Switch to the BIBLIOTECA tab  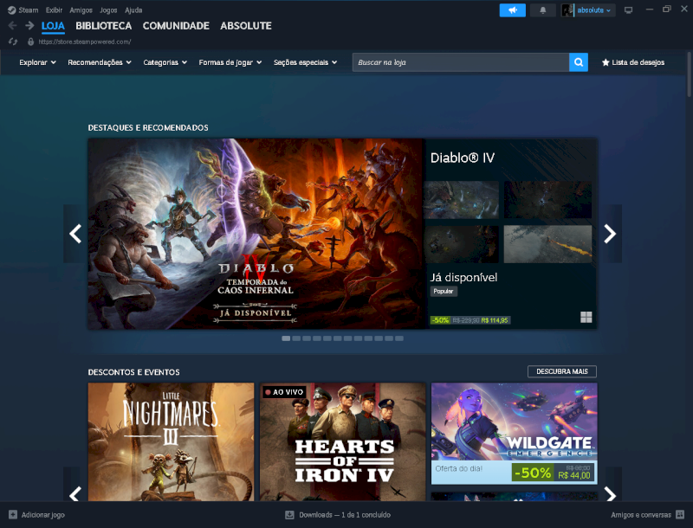point(103,26)
